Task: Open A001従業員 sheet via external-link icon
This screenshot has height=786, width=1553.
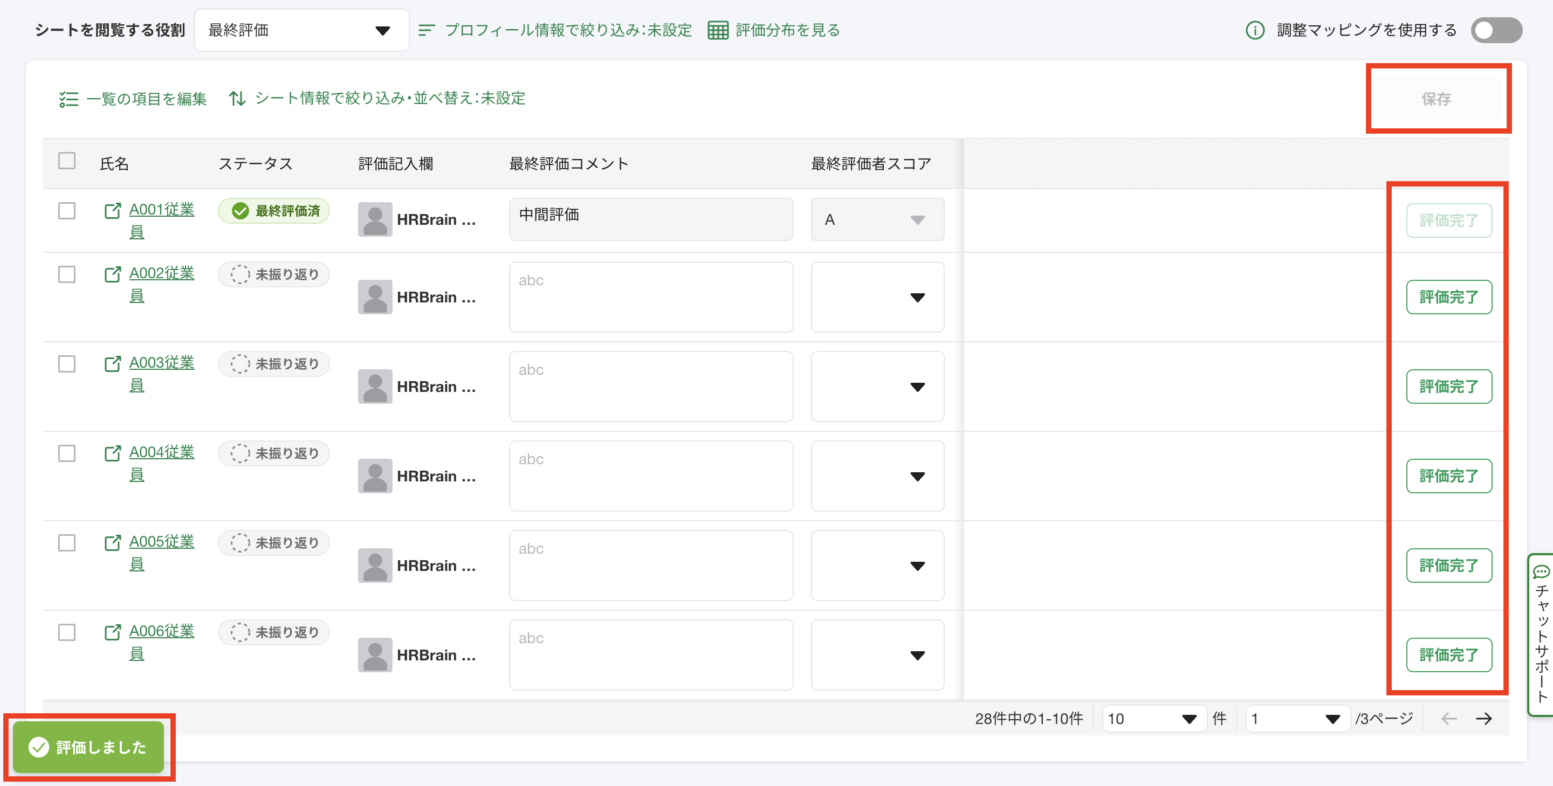Action: pos(112,211)
